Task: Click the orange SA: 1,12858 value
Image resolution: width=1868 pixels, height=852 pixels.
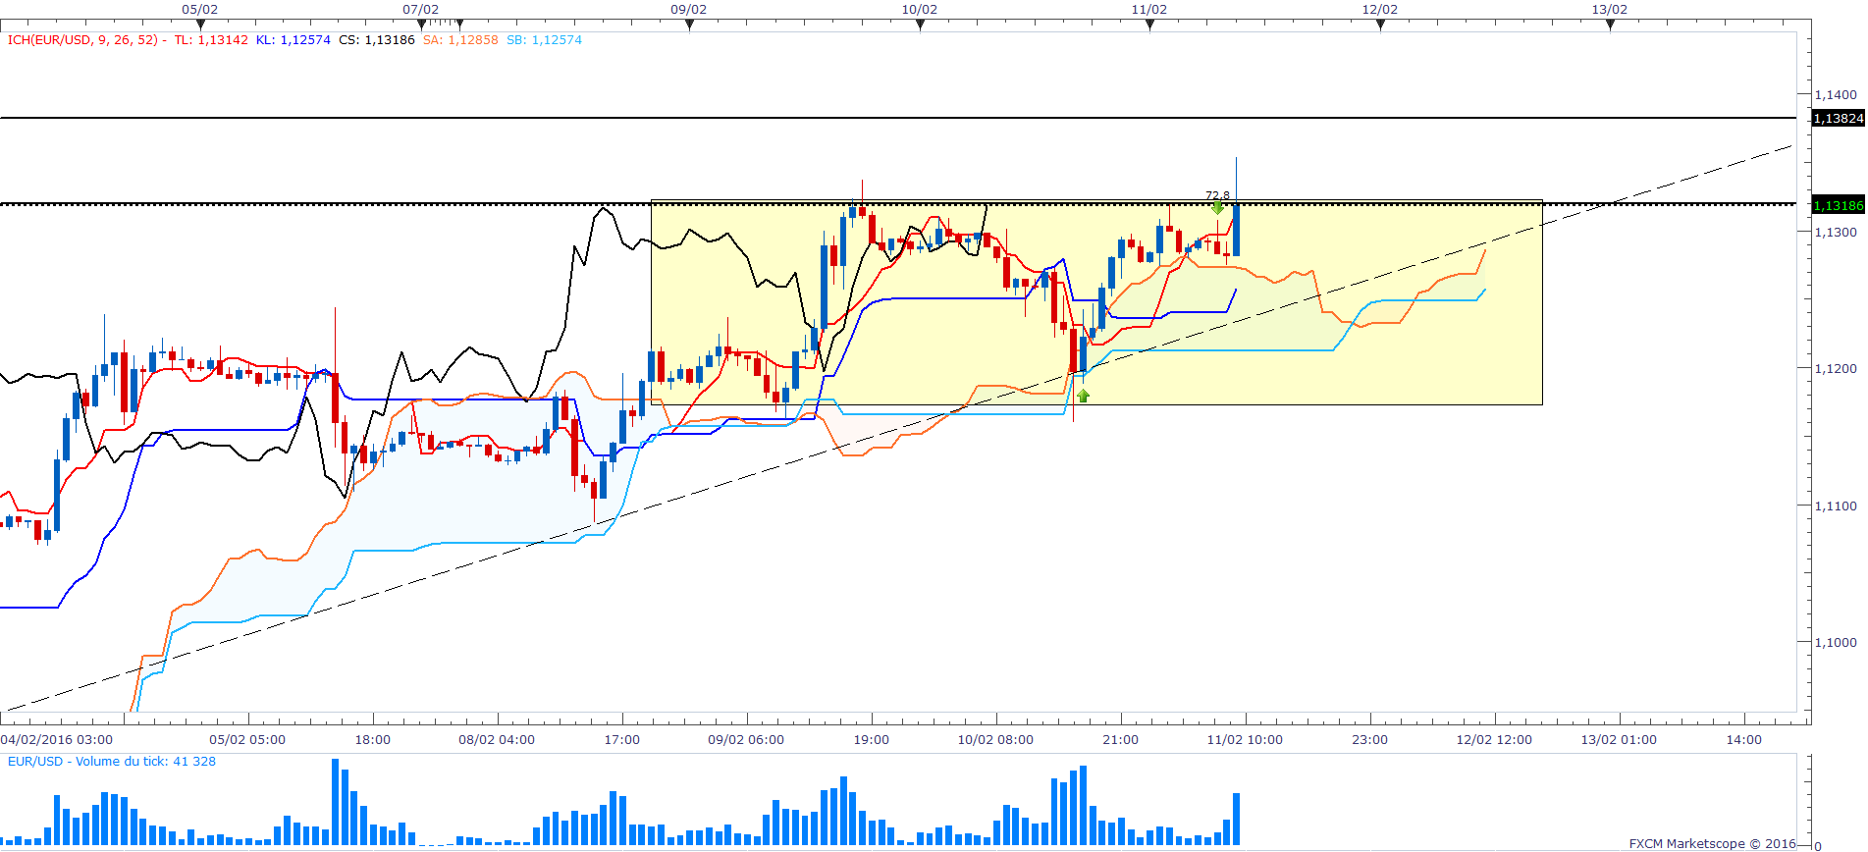Action: (x=460, y=40)
